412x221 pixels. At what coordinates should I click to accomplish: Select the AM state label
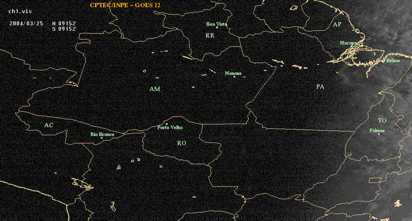tap(155, 89)
